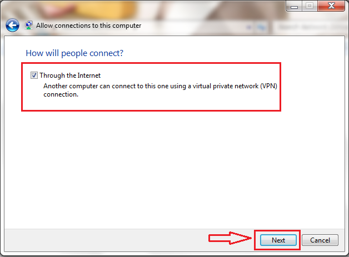Click the word "connection." on the description's second line
349x257 pixels.
[x=61, y=94]
